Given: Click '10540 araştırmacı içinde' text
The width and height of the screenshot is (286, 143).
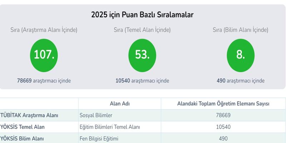Looking at the screenshot, I should click(x=142, y=81).
